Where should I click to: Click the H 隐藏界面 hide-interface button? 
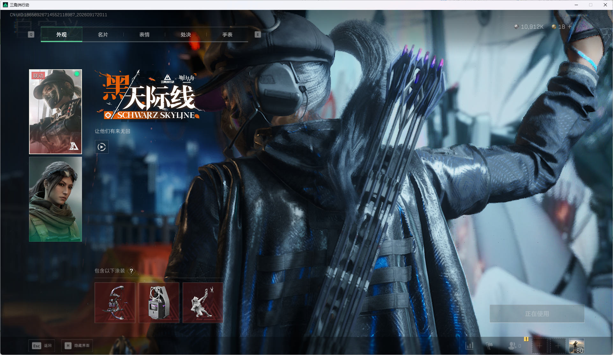(77, 346)
